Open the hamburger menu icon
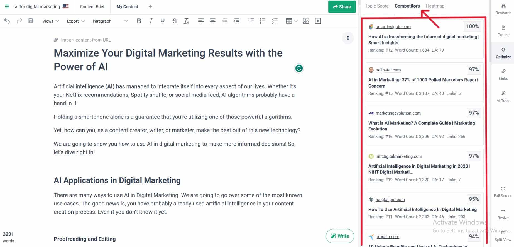 (7, 6)
